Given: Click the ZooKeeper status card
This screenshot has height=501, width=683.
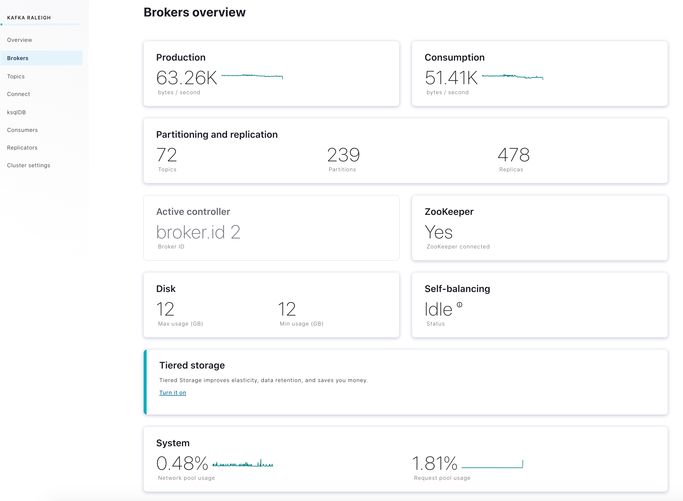Looking at the screenshot, I should coord(539,228).
